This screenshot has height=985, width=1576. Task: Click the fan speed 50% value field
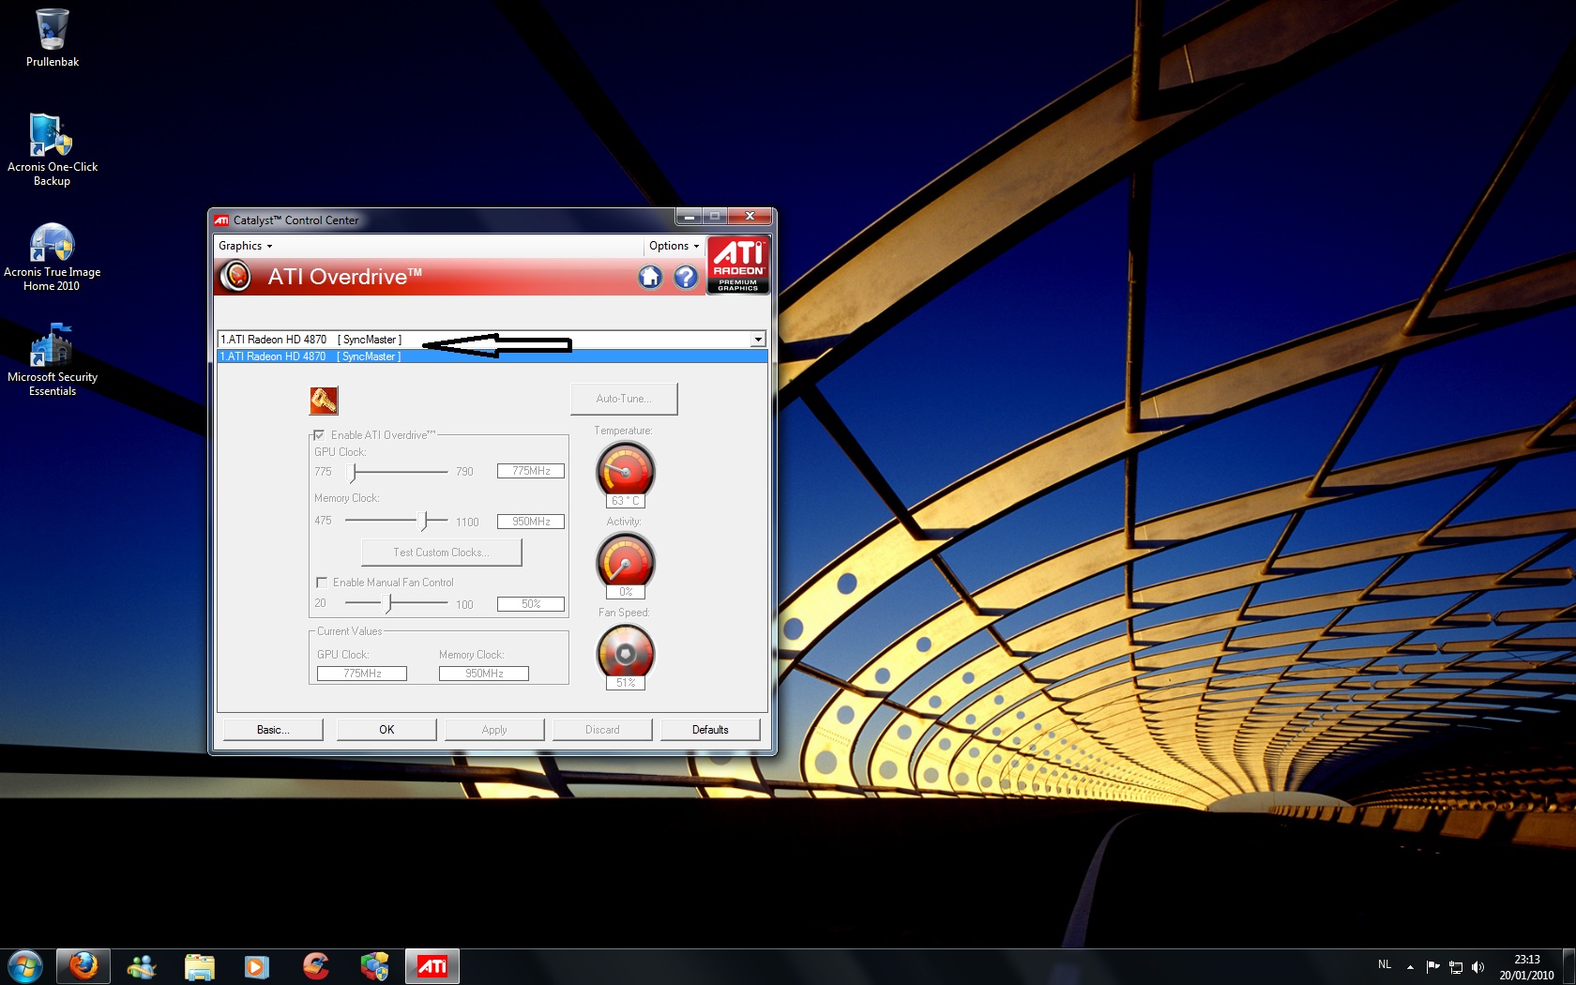click(531, 604)
